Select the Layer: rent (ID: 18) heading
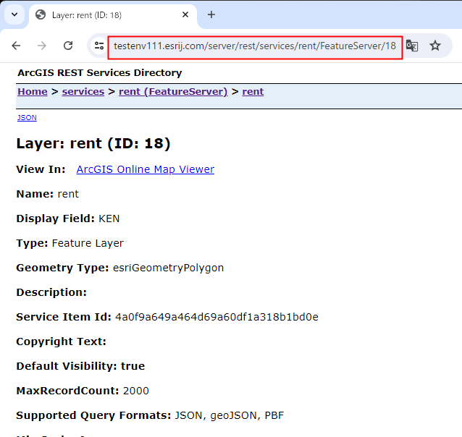The width and height of the screenshot is (462, 437). pyautogui.click(x=93, y=143)
